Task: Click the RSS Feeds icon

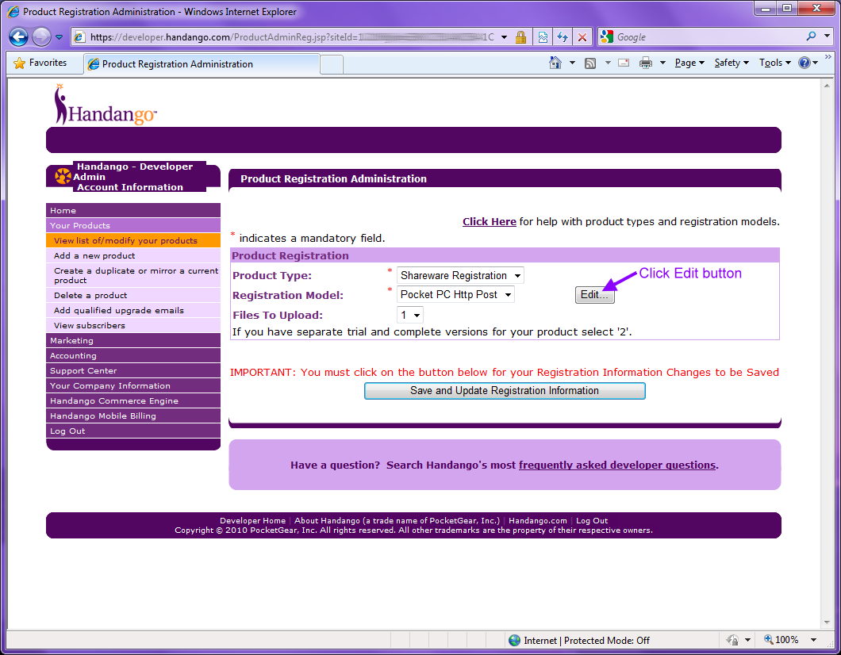Action: pos(590,63)
